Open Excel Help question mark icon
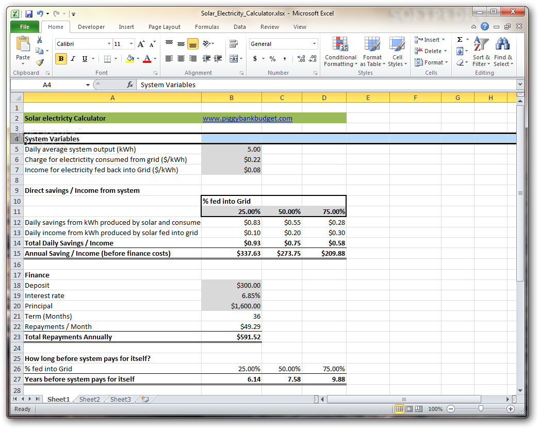 tap(485, 26)
